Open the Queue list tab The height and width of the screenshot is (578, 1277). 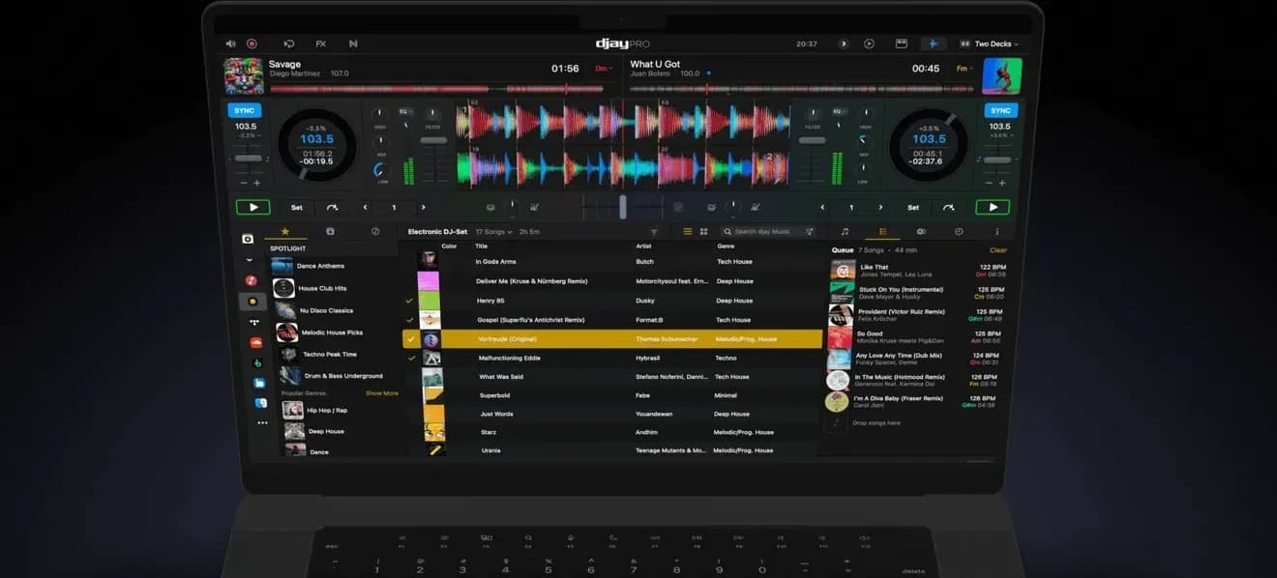click(x=882, y=232)
